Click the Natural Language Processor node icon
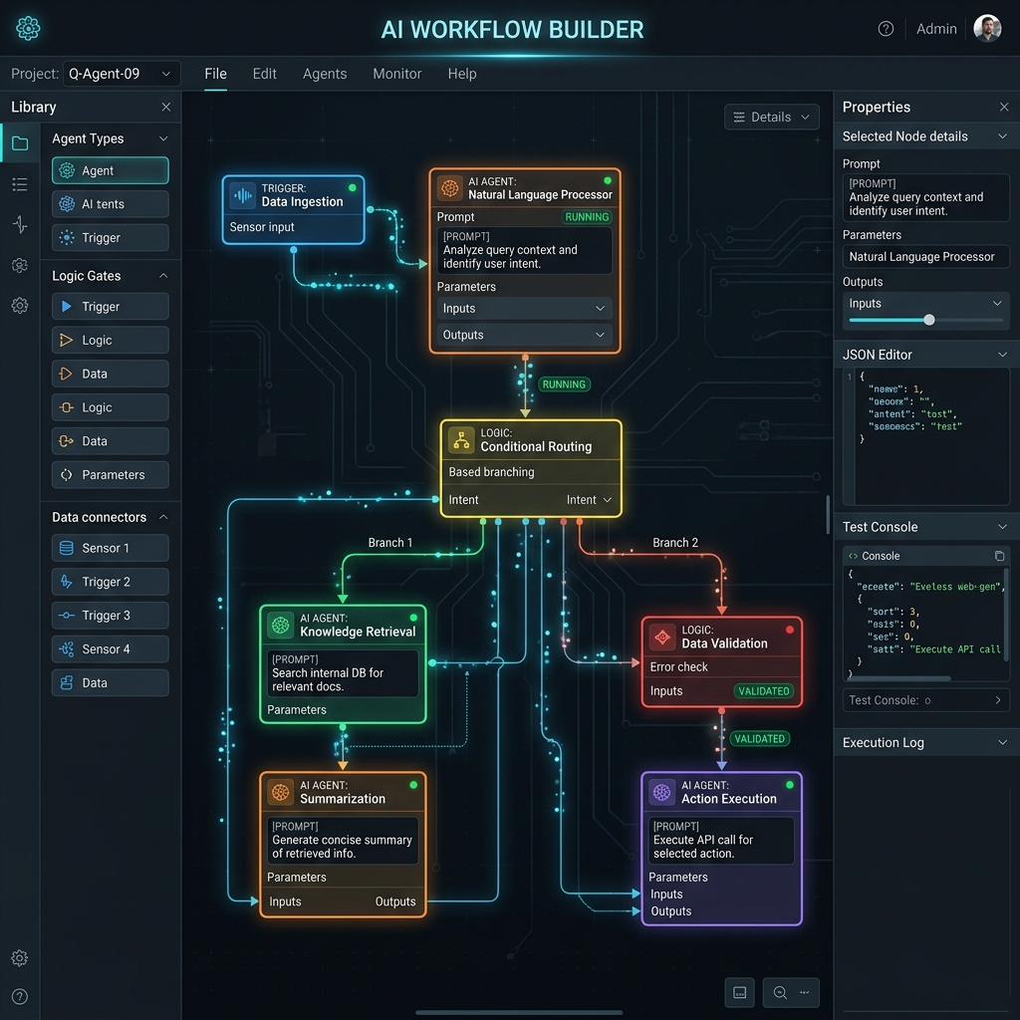Screen dimensions: 1020x1020 tap(449, 188)
